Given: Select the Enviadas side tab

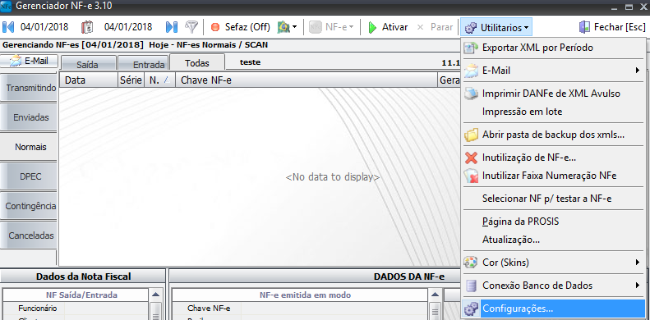Looking at the screenshot, I should point(29,117).
